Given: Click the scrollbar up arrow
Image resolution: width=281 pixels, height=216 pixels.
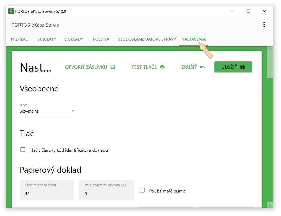Looking at the screenshot, I should [270, 49].
